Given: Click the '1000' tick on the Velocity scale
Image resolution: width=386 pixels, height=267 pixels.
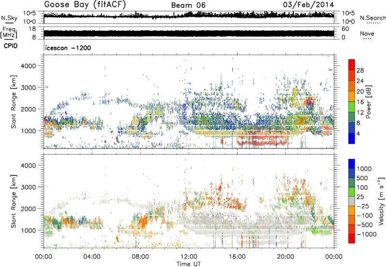Looking at the screenshot, I should tap(364, 169).
